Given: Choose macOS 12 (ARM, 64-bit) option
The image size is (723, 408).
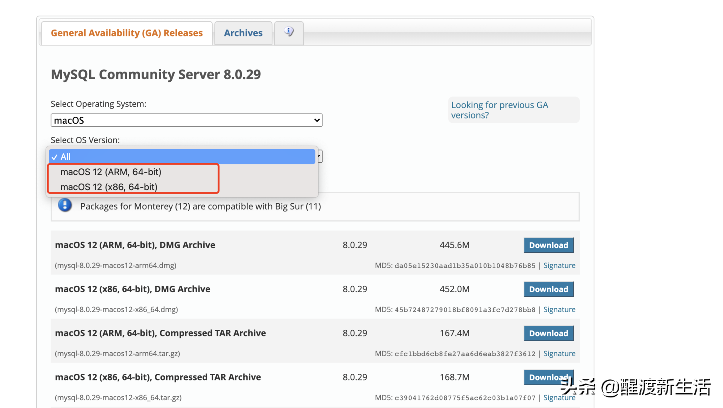Looking at the screenshot, I should point(111,172).
